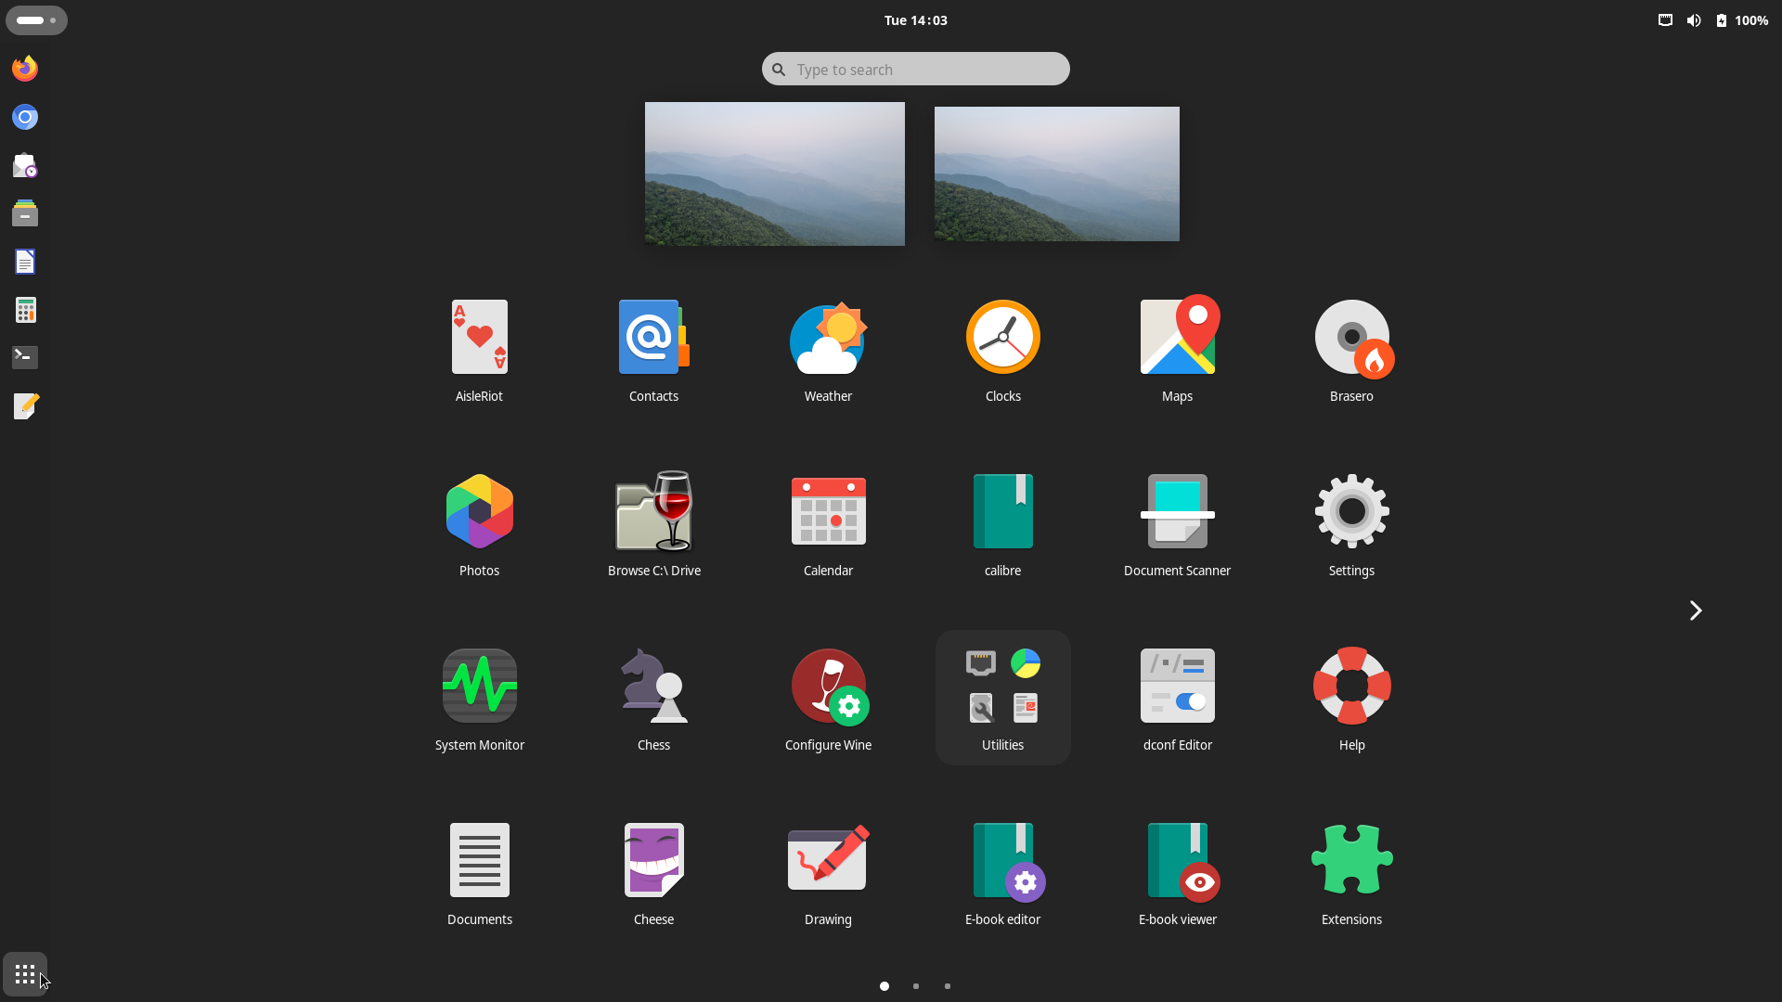Open Terminal from the dock

coord(25,357)
